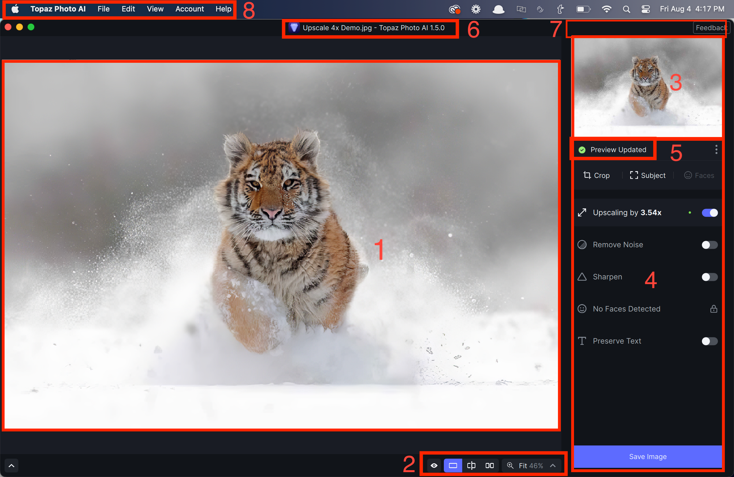Viewport: 734px width, 477px height.
Task: Click the lock icon beside No Faces Detected
Action: [713, 309]
